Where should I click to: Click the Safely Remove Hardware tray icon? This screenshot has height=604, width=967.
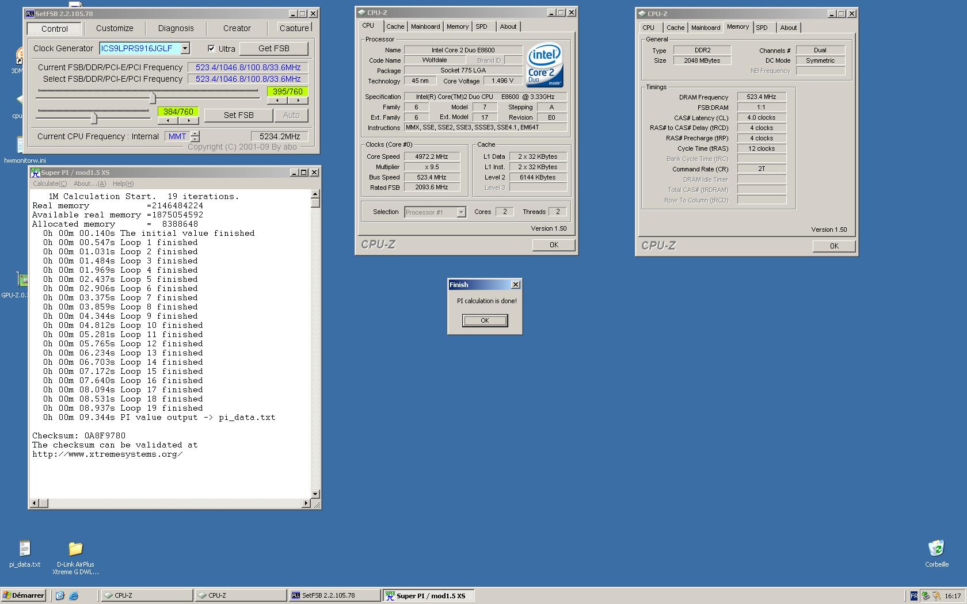(x=926, y=596)
